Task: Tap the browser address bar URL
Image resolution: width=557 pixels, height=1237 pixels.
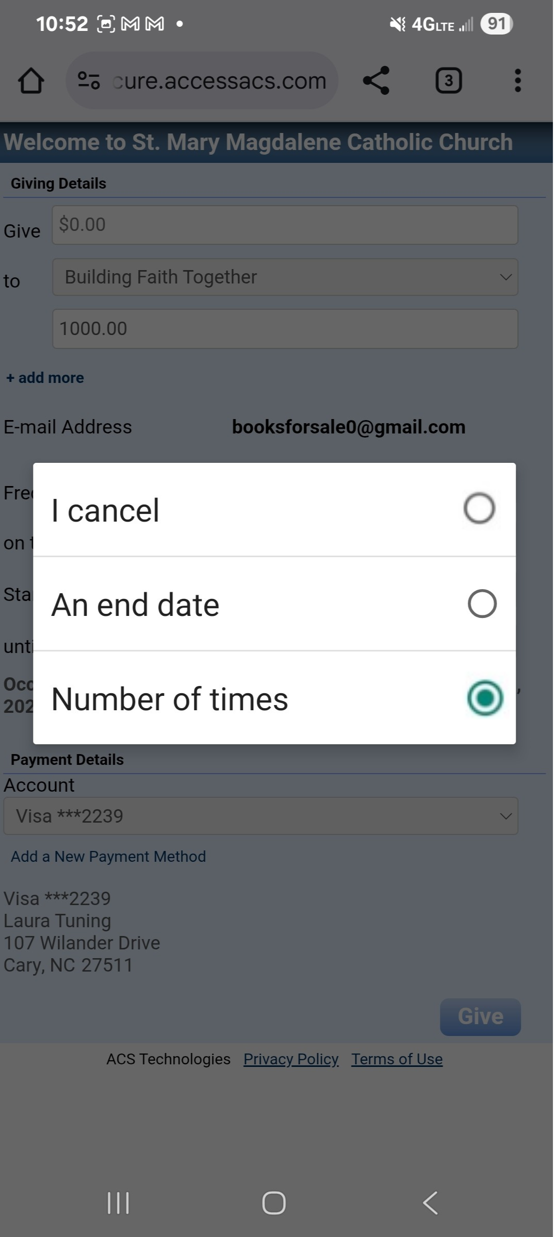Action: (219, 81)
